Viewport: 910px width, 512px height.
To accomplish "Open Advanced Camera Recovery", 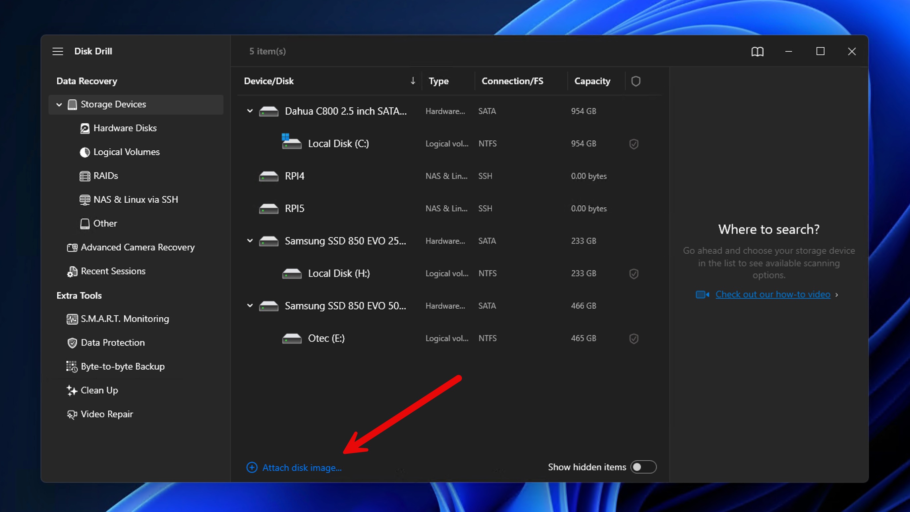I will (138, 247).
